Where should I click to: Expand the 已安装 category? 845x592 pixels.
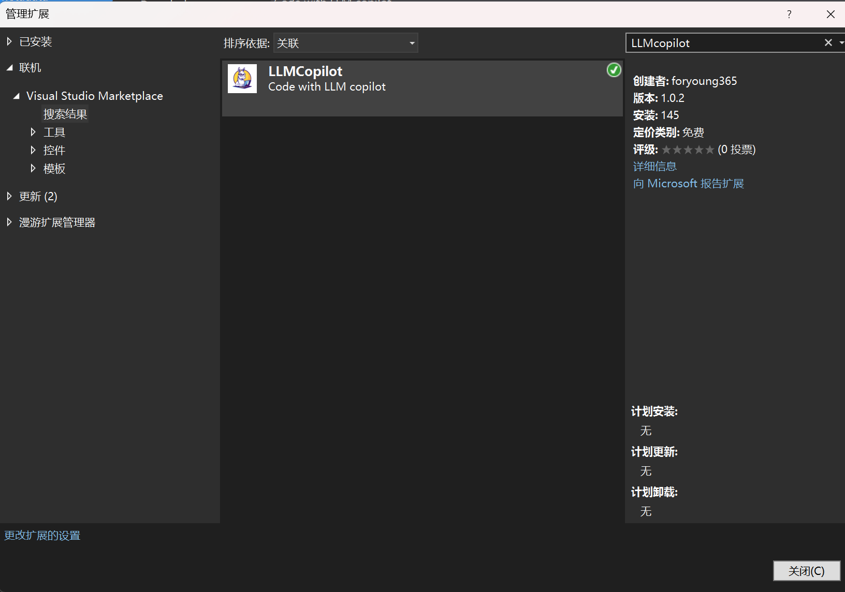[x=9, y=41]
